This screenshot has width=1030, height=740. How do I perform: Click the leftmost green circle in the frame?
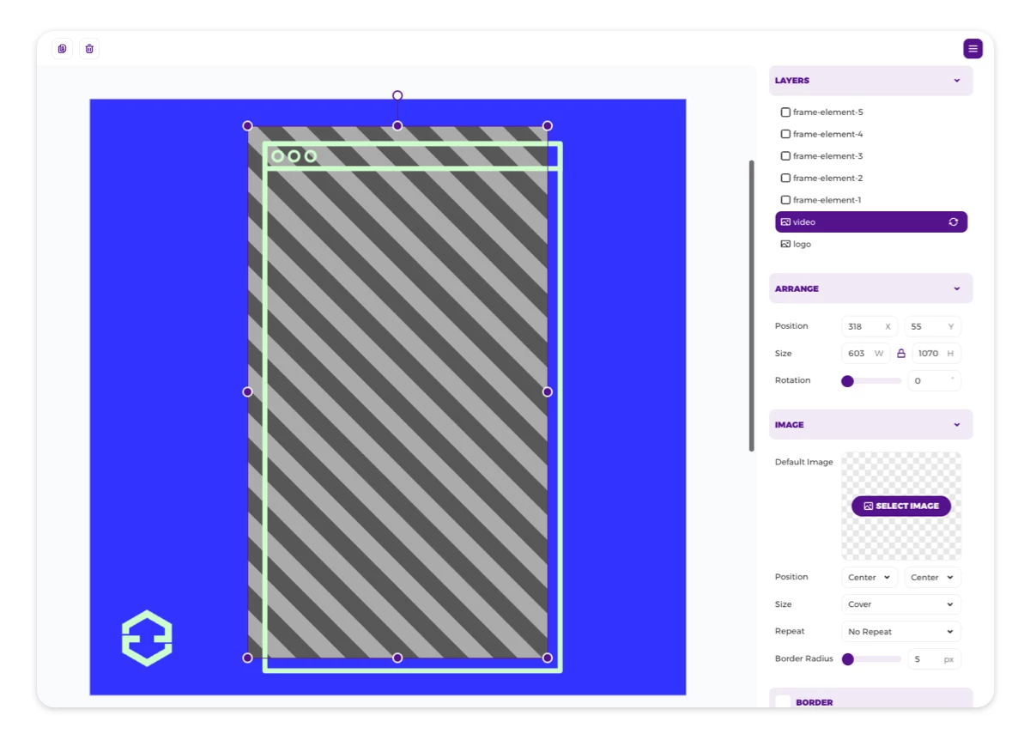click(x=277, y=156)
